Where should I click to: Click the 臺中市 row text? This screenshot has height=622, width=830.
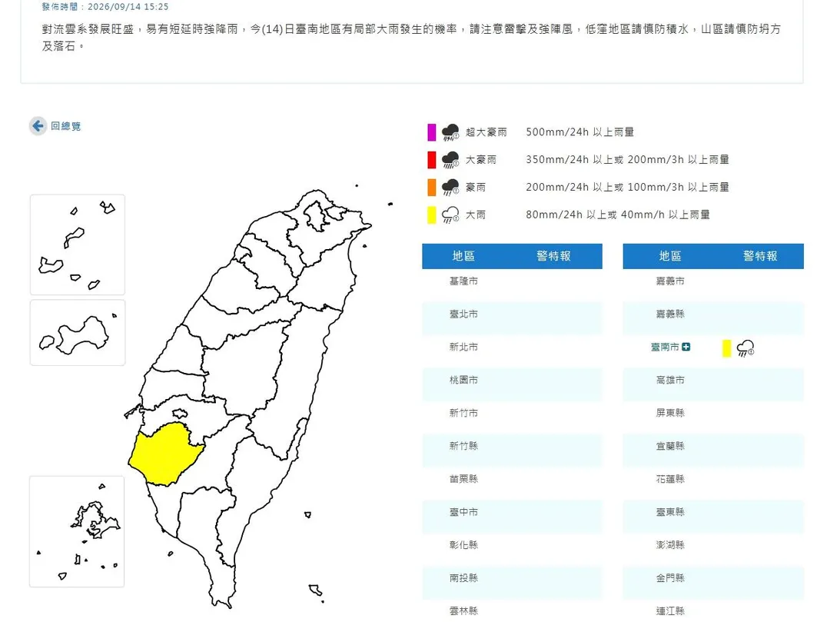click(x=463, y=512)
